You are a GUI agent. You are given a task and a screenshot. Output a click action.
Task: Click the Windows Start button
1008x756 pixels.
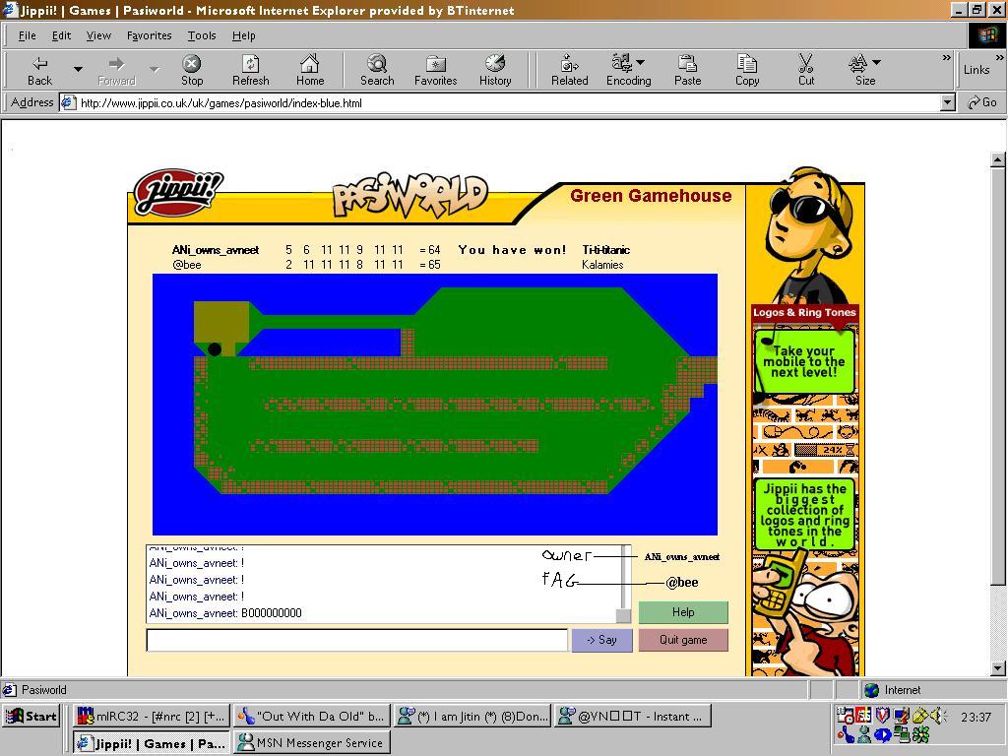click(x=32, y=717)
